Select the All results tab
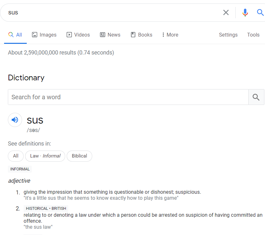265x235 pixels. click(x=15, y=35)
